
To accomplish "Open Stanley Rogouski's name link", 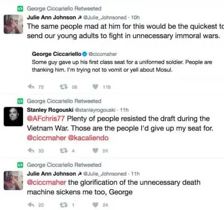I will [x=50, y=110].
